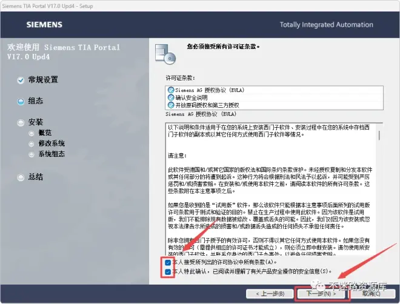Toggle 本人特此确认 safety information checkbox
This screenshot has height=304, width=400.
168,272
